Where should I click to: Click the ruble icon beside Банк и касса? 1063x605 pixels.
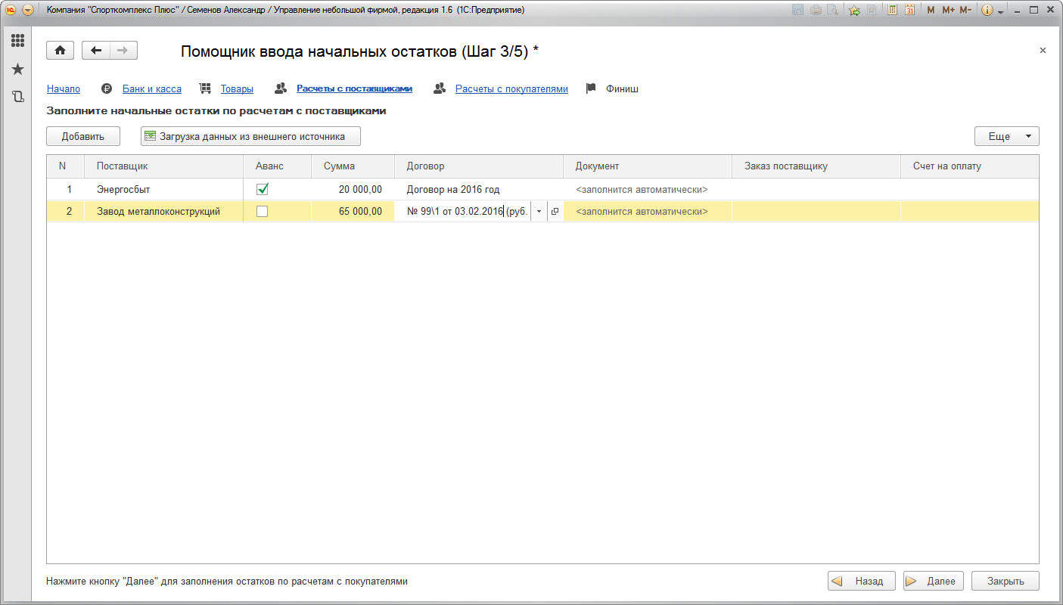[107, 88]
